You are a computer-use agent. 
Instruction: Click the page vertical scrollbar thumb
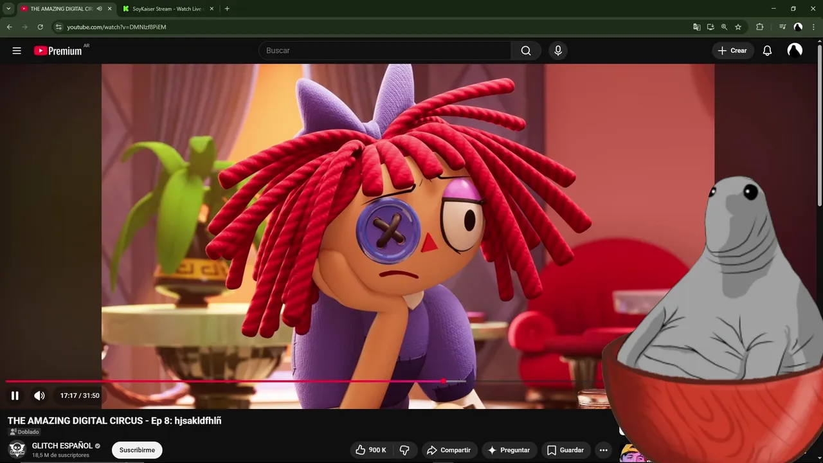pos(819,125)
